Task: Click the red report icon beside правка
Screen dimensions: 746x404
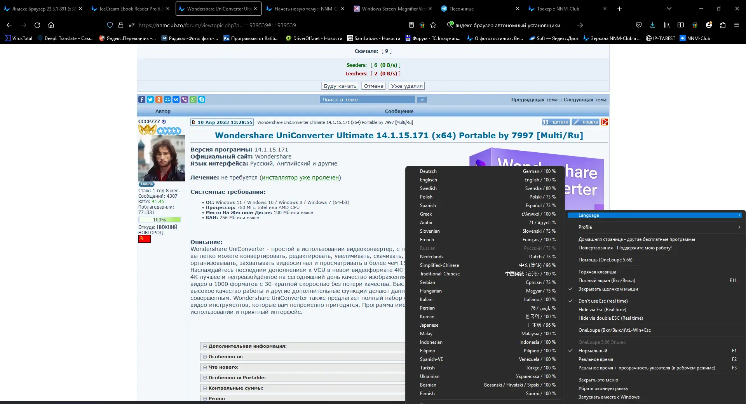Action: (605, 122)
